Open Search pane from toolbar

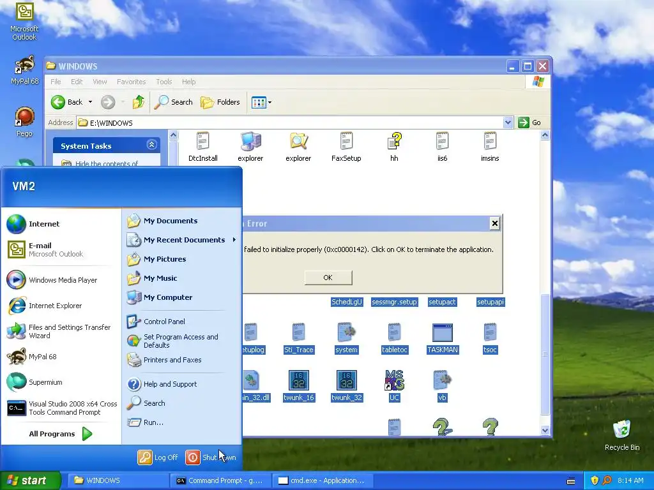(x=174, y=102)
